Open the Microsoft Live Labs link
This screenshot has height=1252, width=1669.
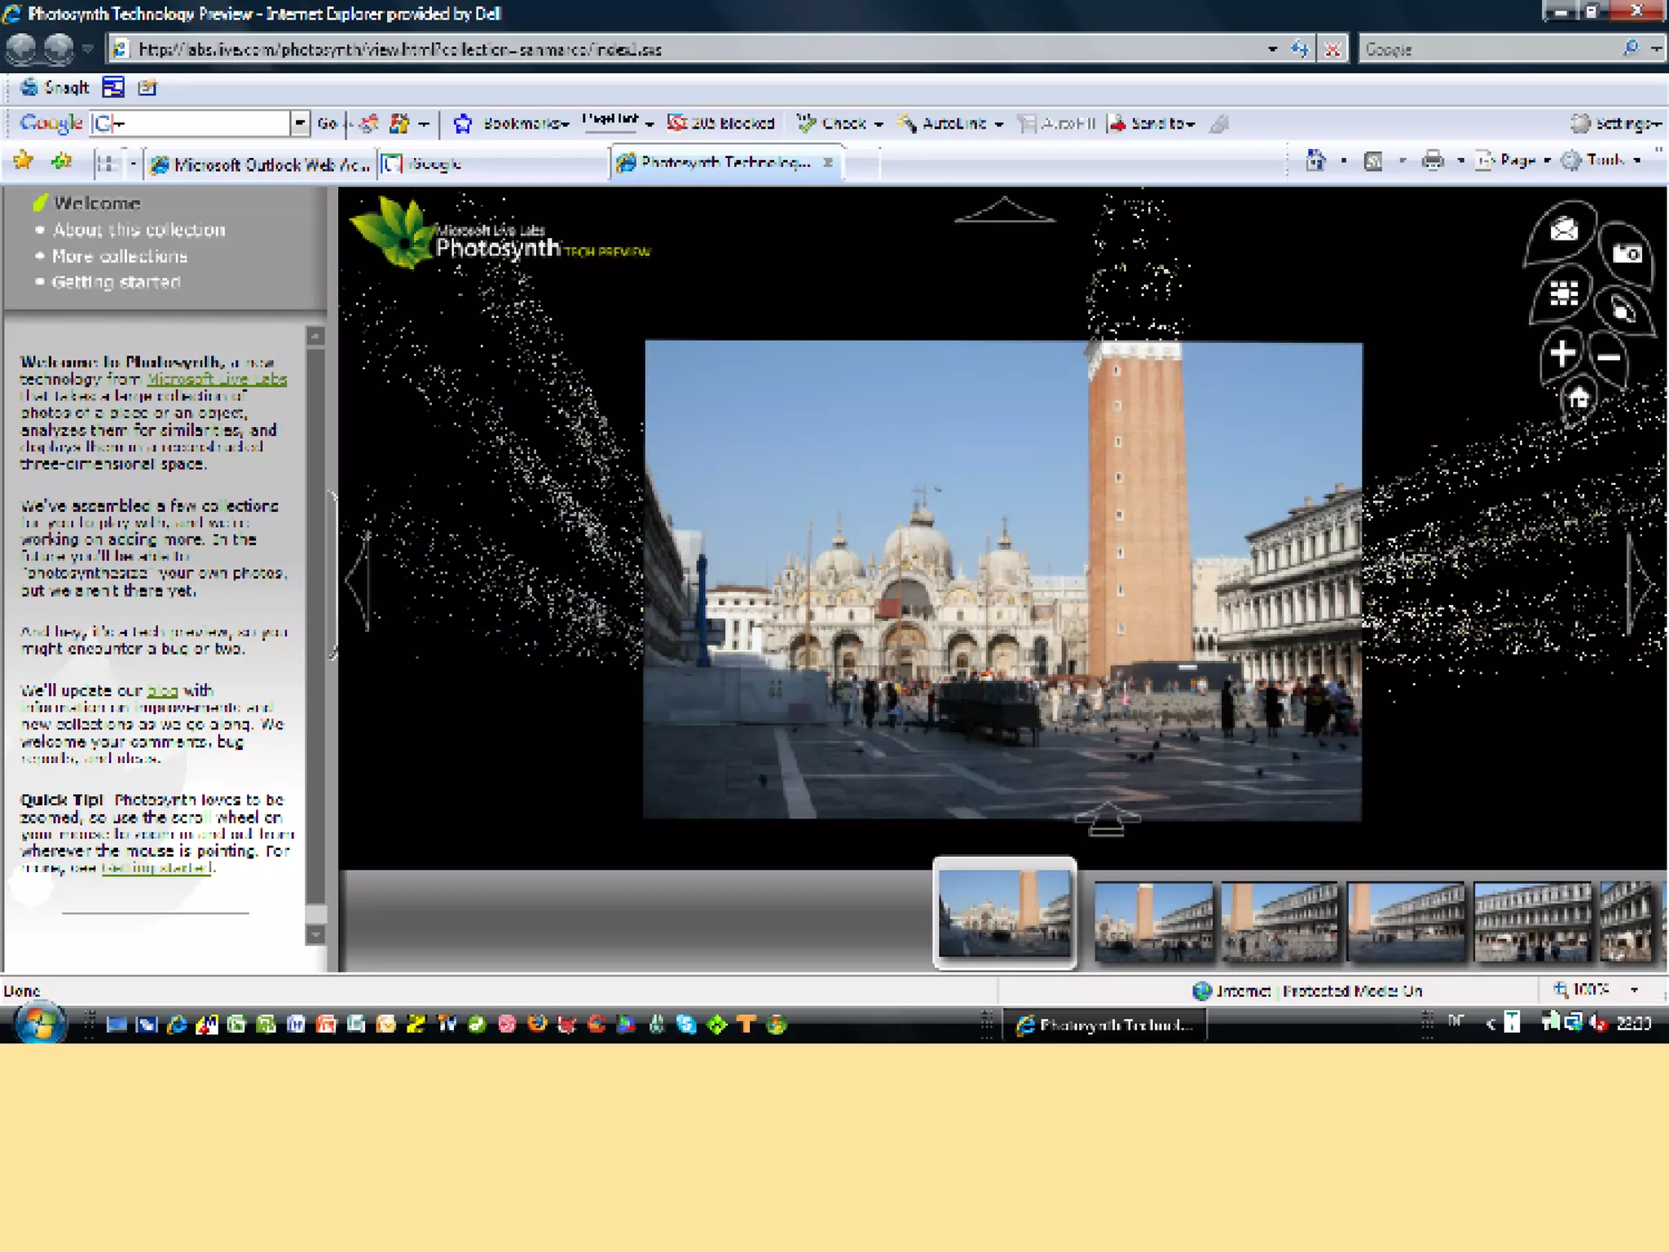click(217, 379)
